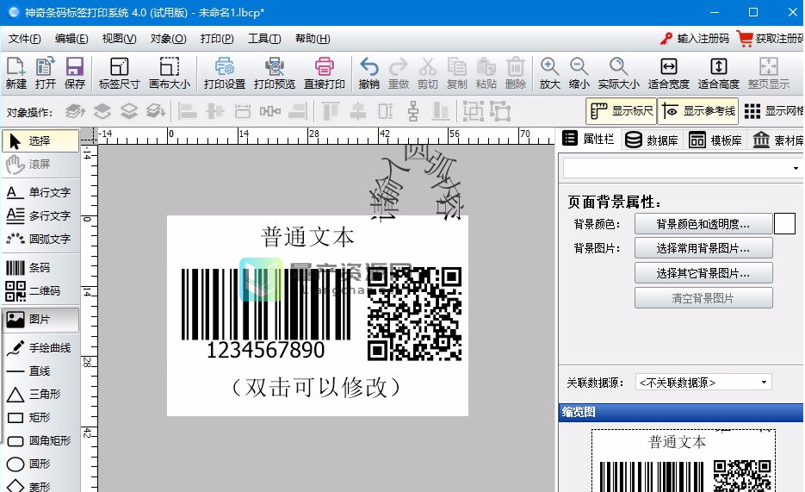The height and width of the screenshot is (492, 805).
Task: Switch to the 素材库 materials tab
Action: coord(777,140)
